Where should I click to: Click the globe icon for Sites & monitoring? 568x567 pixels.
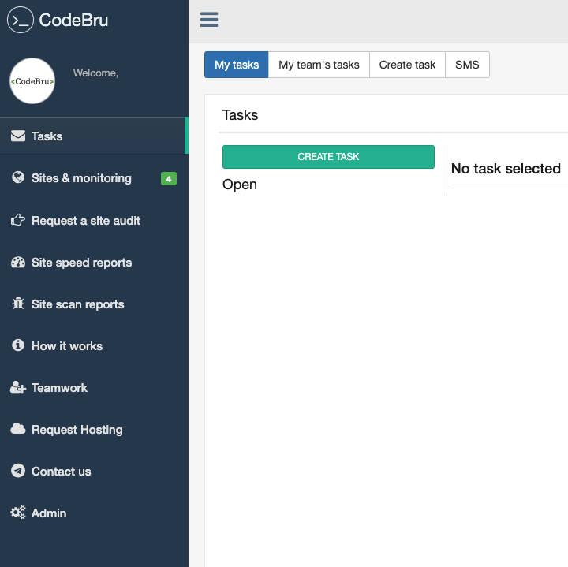pos(18,178)
